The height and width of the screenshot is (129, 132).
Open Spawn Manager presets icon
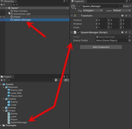coord(126,32)
